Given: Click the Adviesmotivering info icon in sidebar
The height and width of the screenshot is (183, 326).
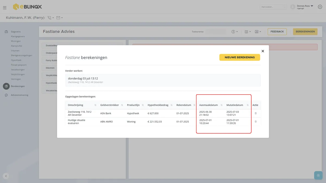Looking at the screenshot, I should coord(6,95).
